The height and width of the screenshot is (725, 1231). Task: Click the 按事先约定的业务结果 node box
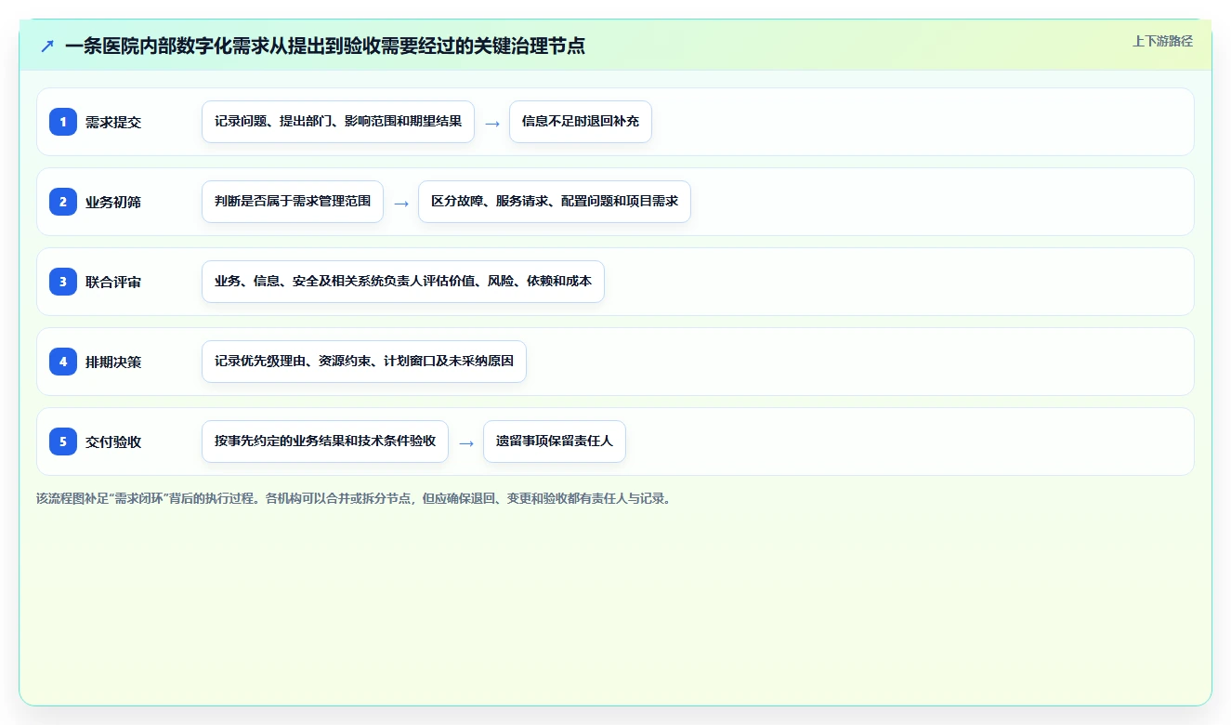325,442
